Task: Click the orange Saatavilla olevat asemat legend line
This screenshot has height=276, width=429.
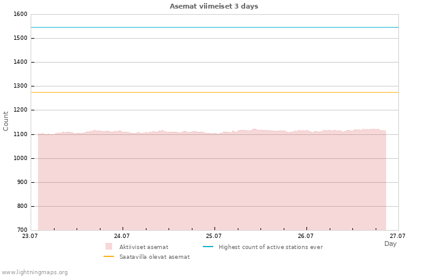Action: pos(108,256)
